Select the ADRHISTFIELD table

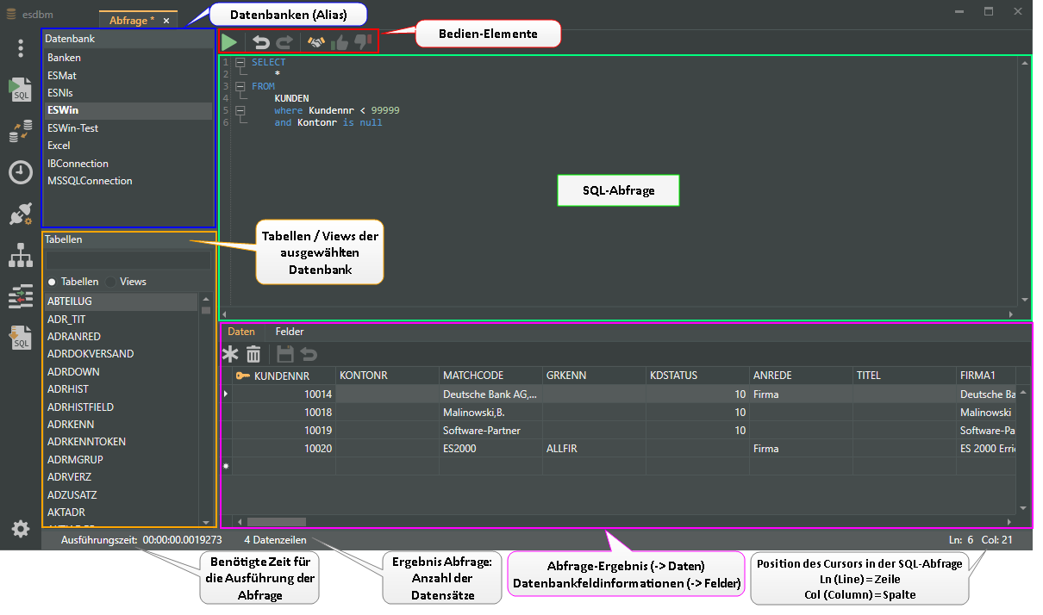[x=122, y=407]
